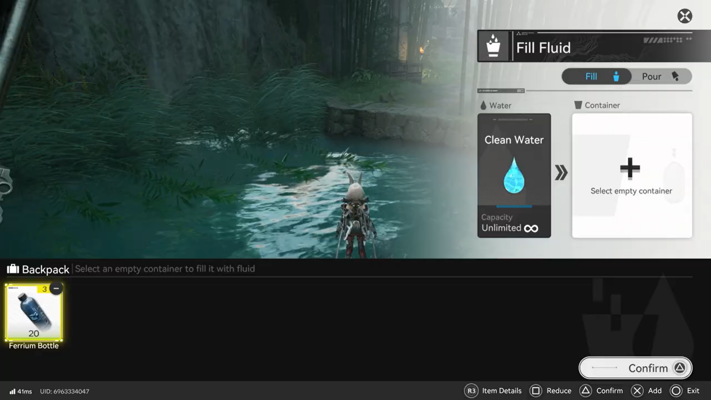The height and width of the screenshot is (400, 711).
Task: Select the water droplet icon next to Water label
Action: (484, 105)
